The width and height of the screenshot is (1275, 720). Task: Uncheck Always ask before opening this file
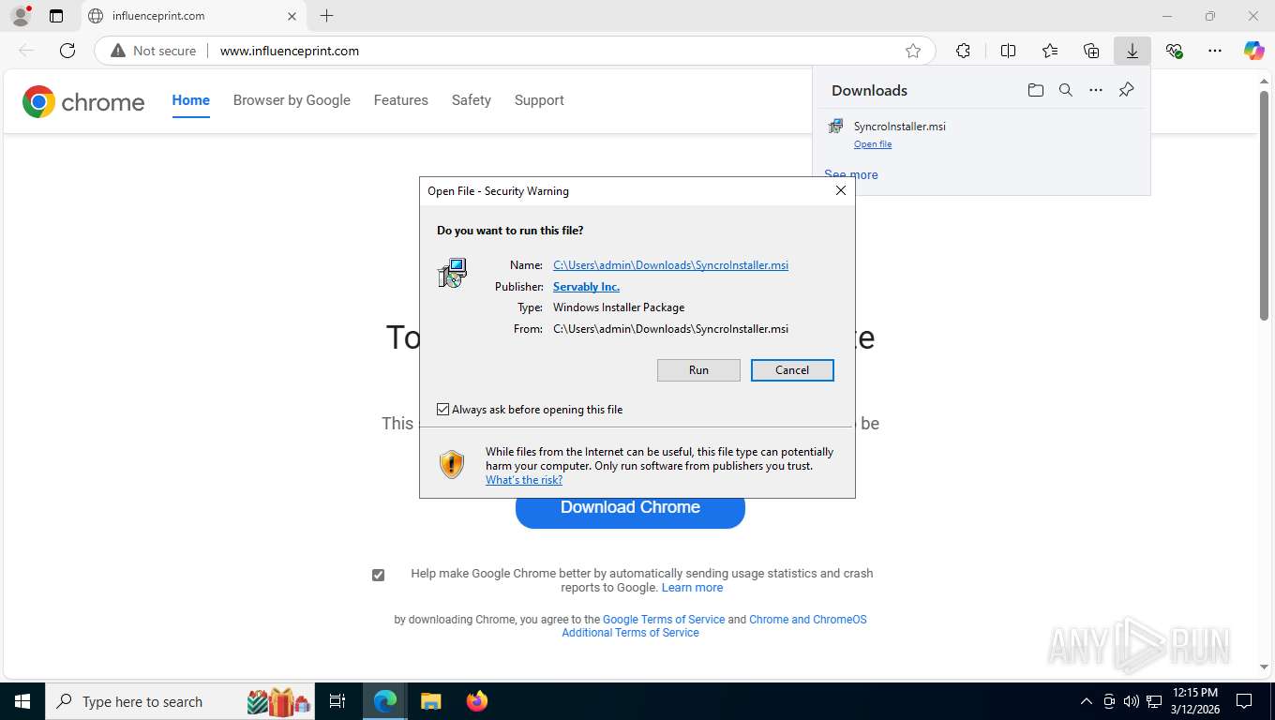[442, 410]
